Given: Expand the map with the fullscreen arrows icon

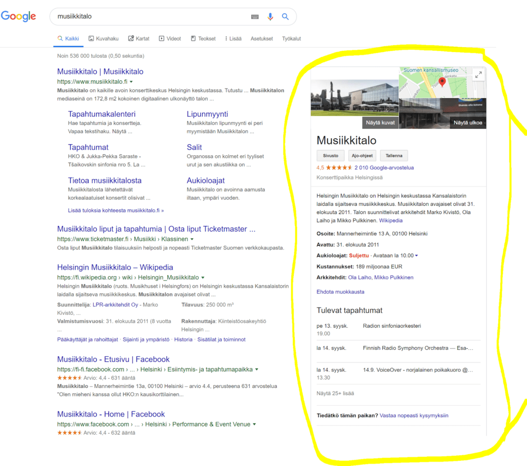Looking at the screenshot, I should [x=479, y=74].
